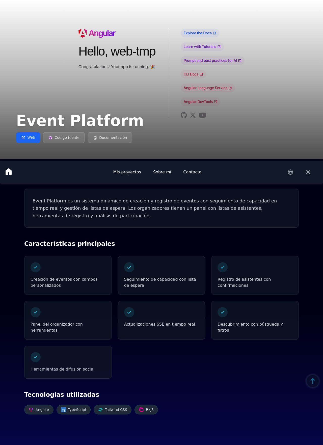Screen dimensions: 323x445
Task: Click the Web button
Action: (28, 138)
